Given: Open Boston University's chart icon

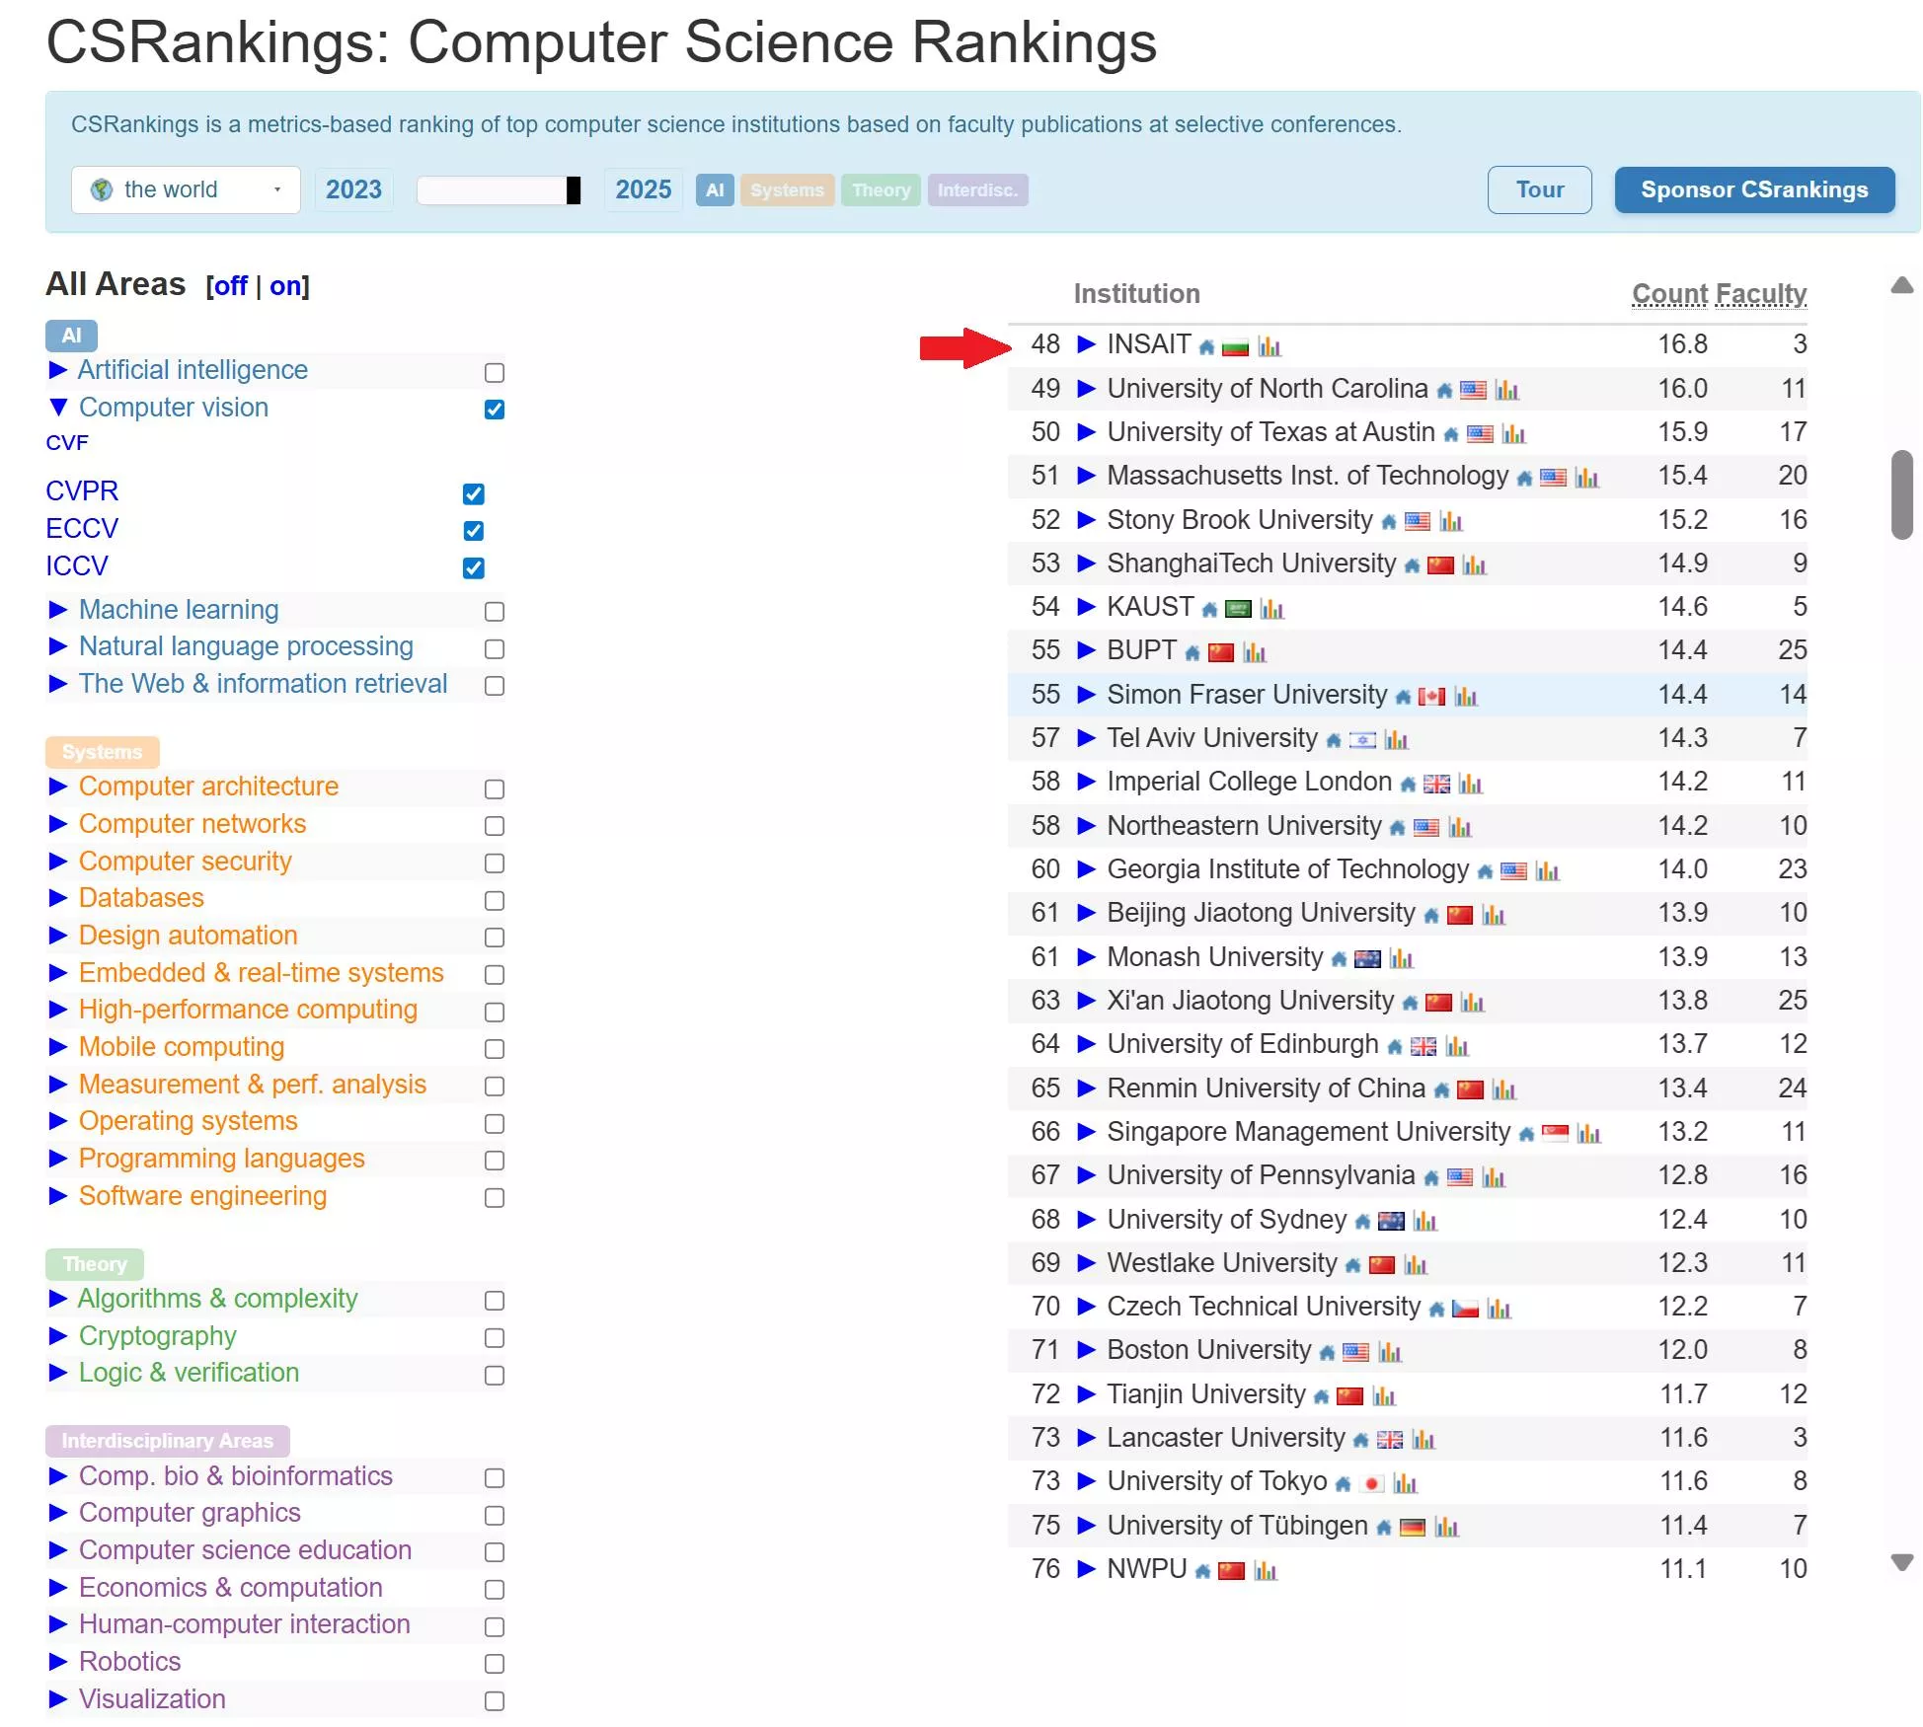Looking at the screenshot, I should coord(1390,1352).
